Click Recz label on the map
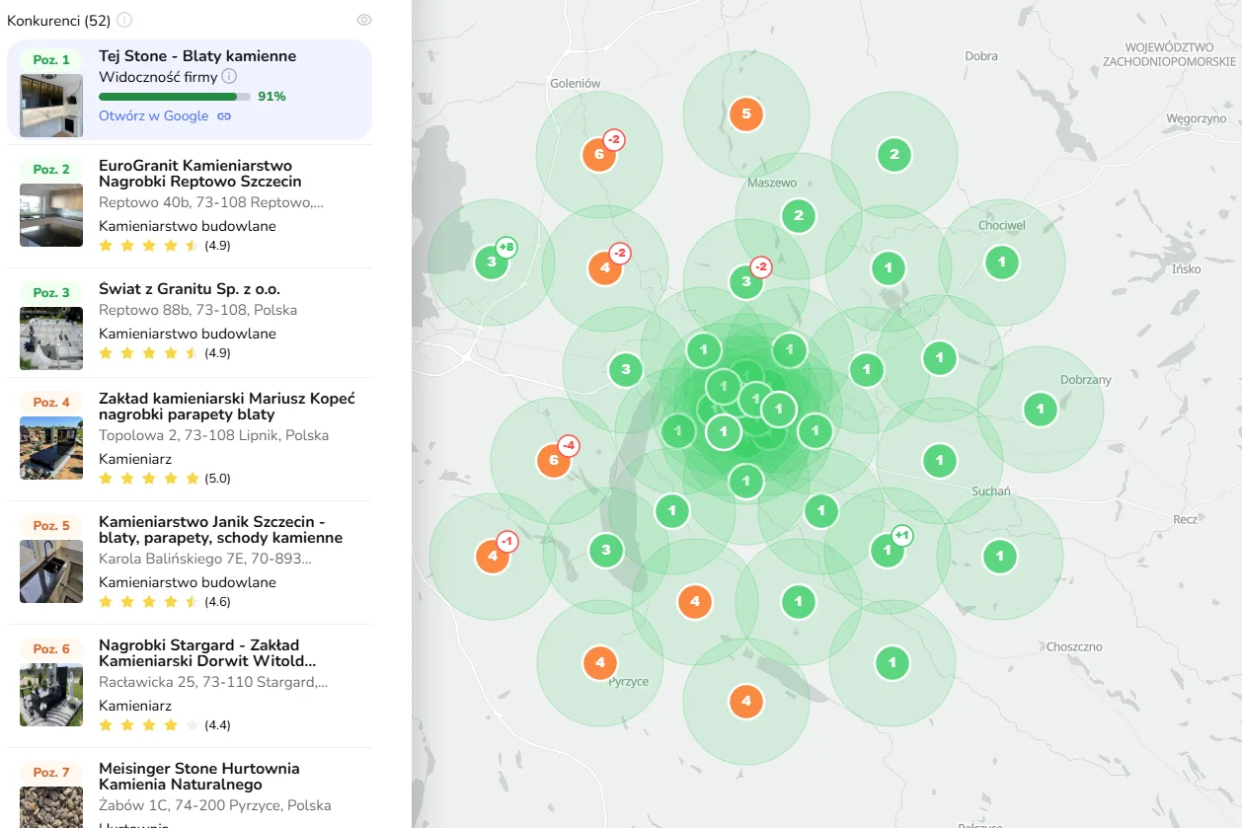1242x828 pixels. [x=1186, y=520]
